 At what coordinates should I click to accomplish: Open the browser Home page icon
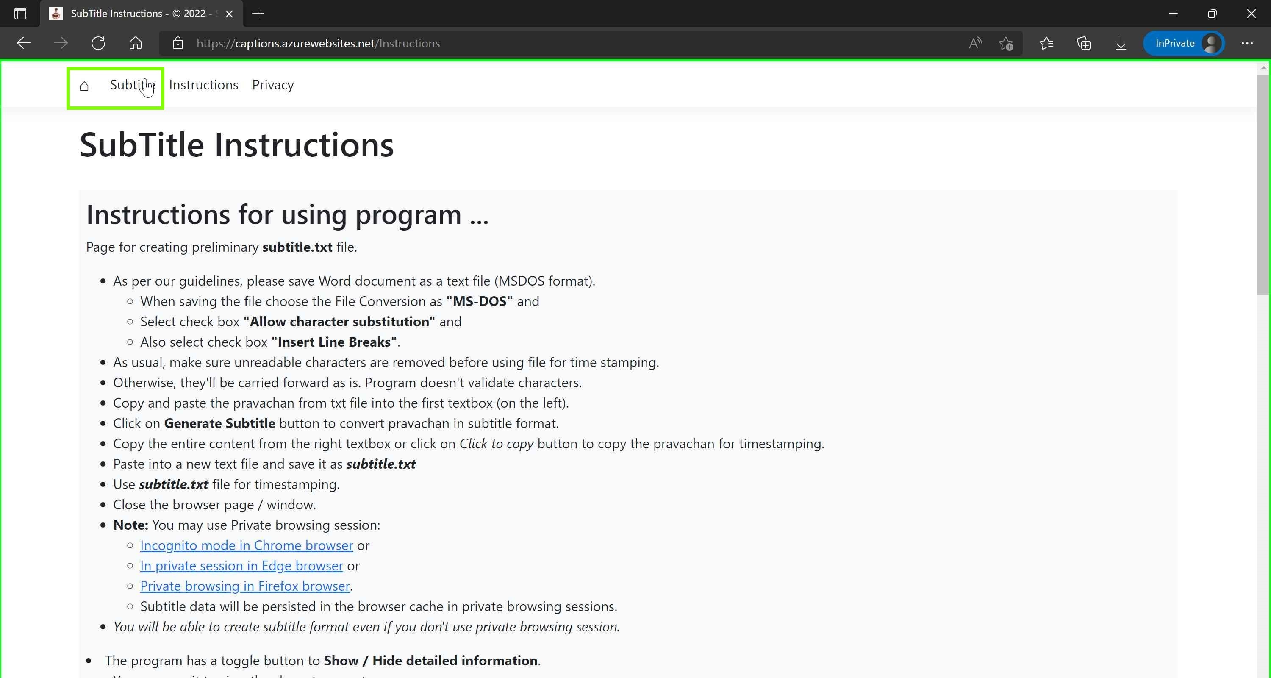[x=135, y=43]
